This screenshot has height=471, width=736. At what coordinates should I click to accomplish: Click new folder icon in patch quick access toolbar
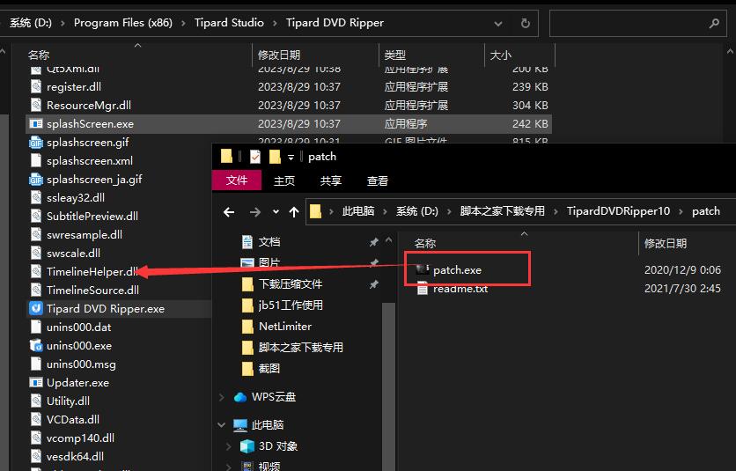(x=275, y=157)
